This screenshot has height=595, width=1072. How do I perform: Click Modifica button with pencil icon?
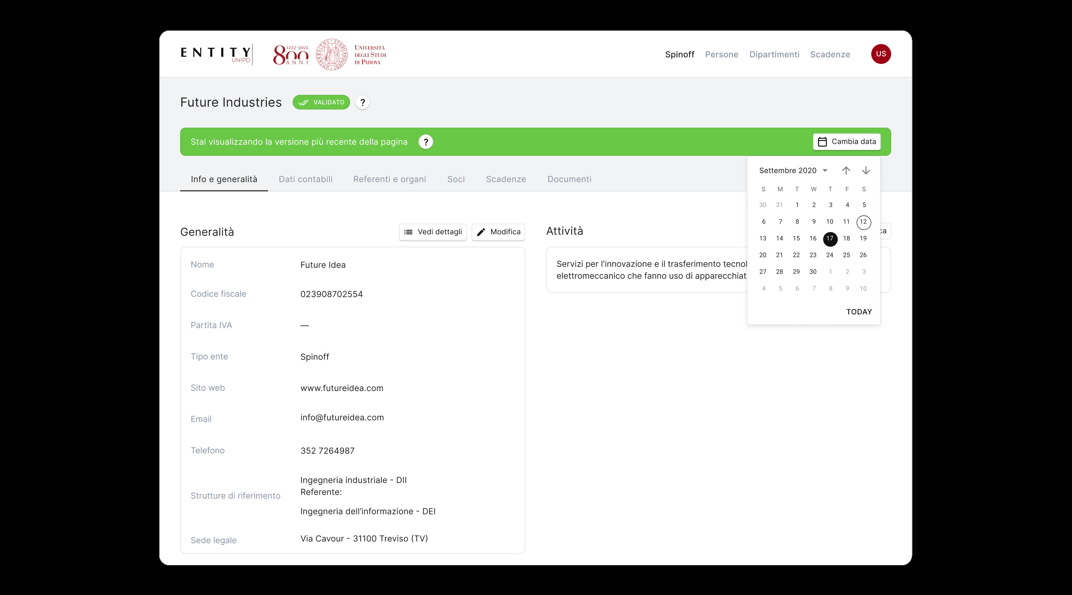[498, 232]
